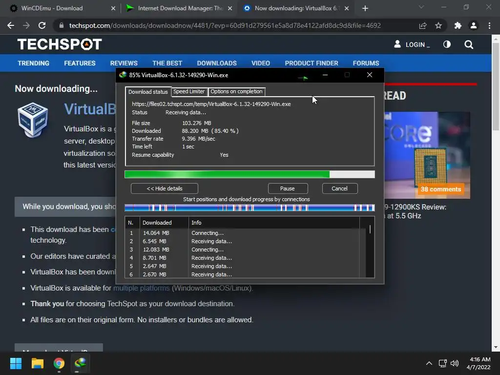The width and height of the screenshot is (500, 375).
Task: Open the 38 comments badge
Action: [x=441, y=189]
